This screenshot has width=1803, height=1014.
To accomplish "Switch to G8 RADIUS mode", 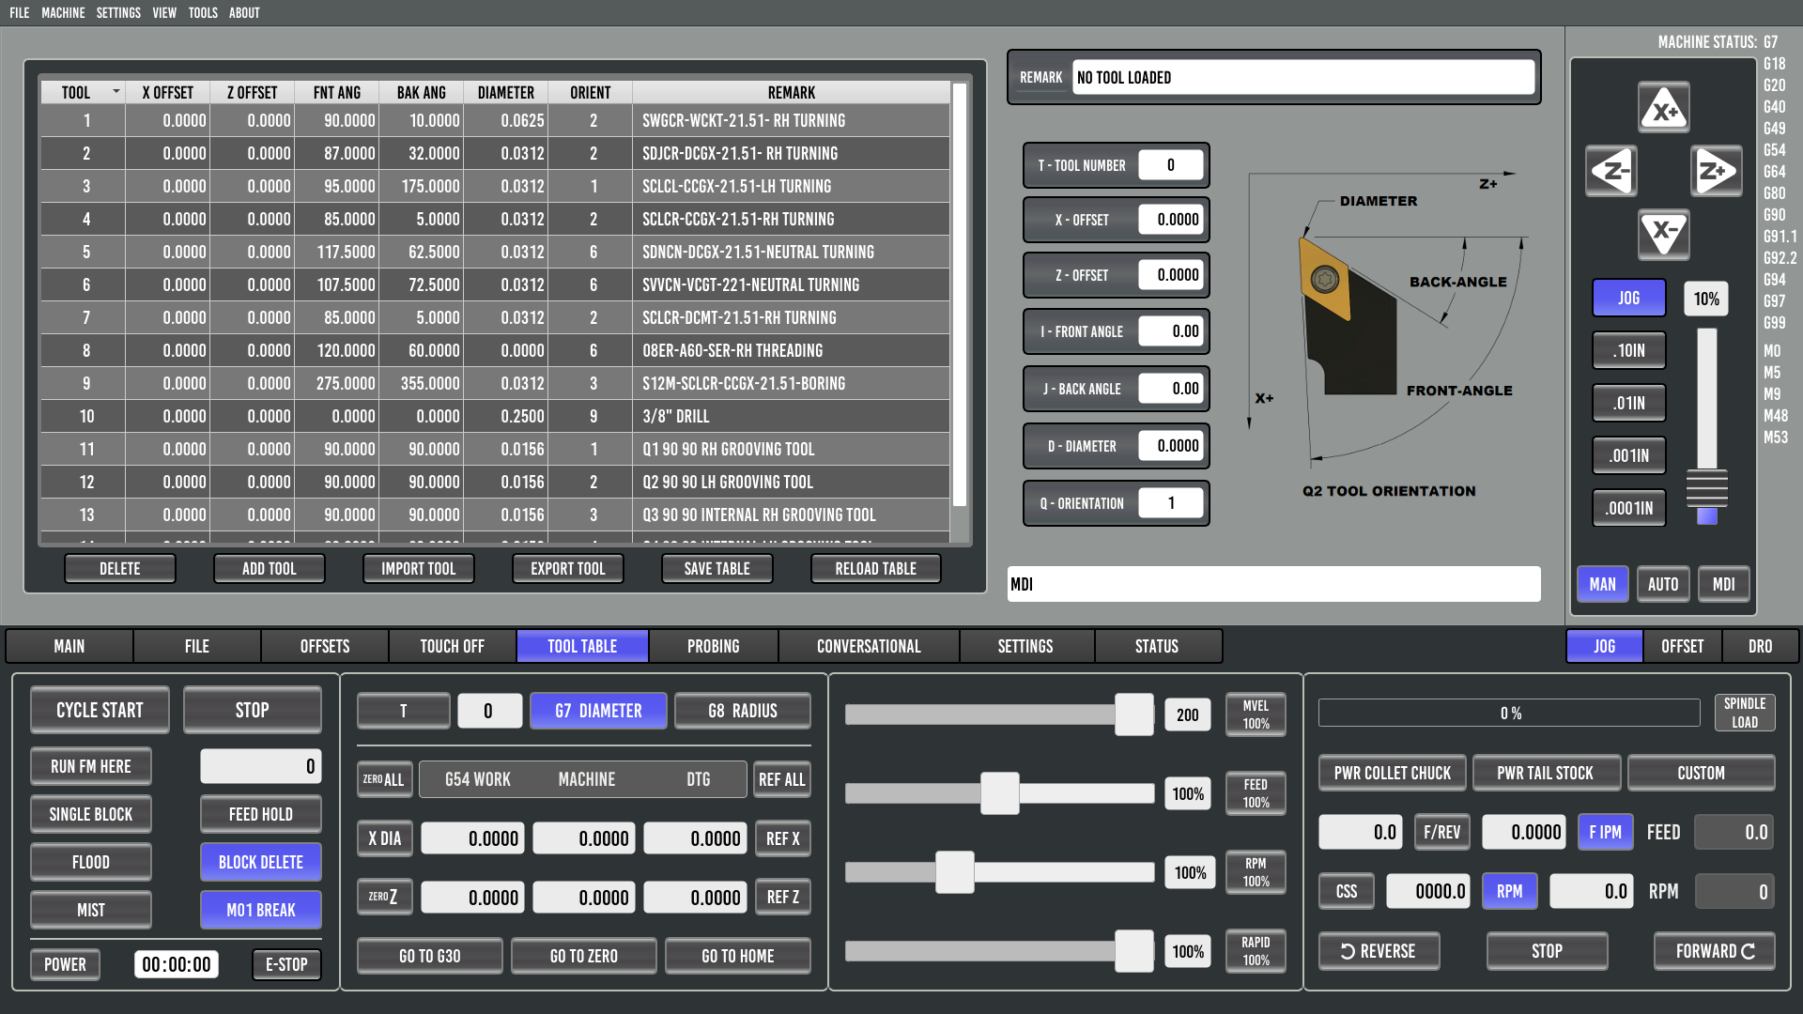I will 742,711.
